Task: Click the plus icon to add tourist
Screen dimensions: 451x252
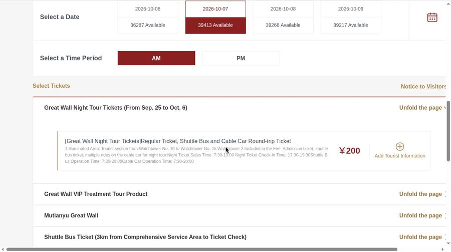Action: click(x=399, y=146)
